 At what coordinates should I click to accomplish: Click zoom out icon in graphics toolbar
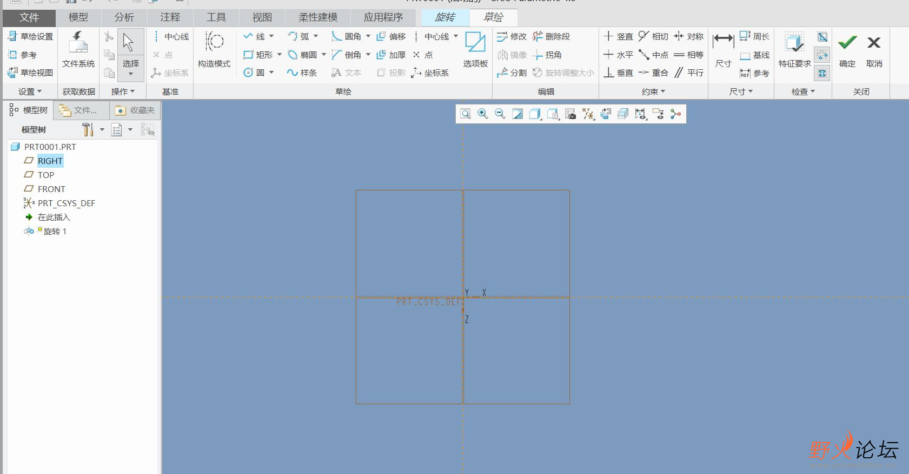[x=500, y=114]
